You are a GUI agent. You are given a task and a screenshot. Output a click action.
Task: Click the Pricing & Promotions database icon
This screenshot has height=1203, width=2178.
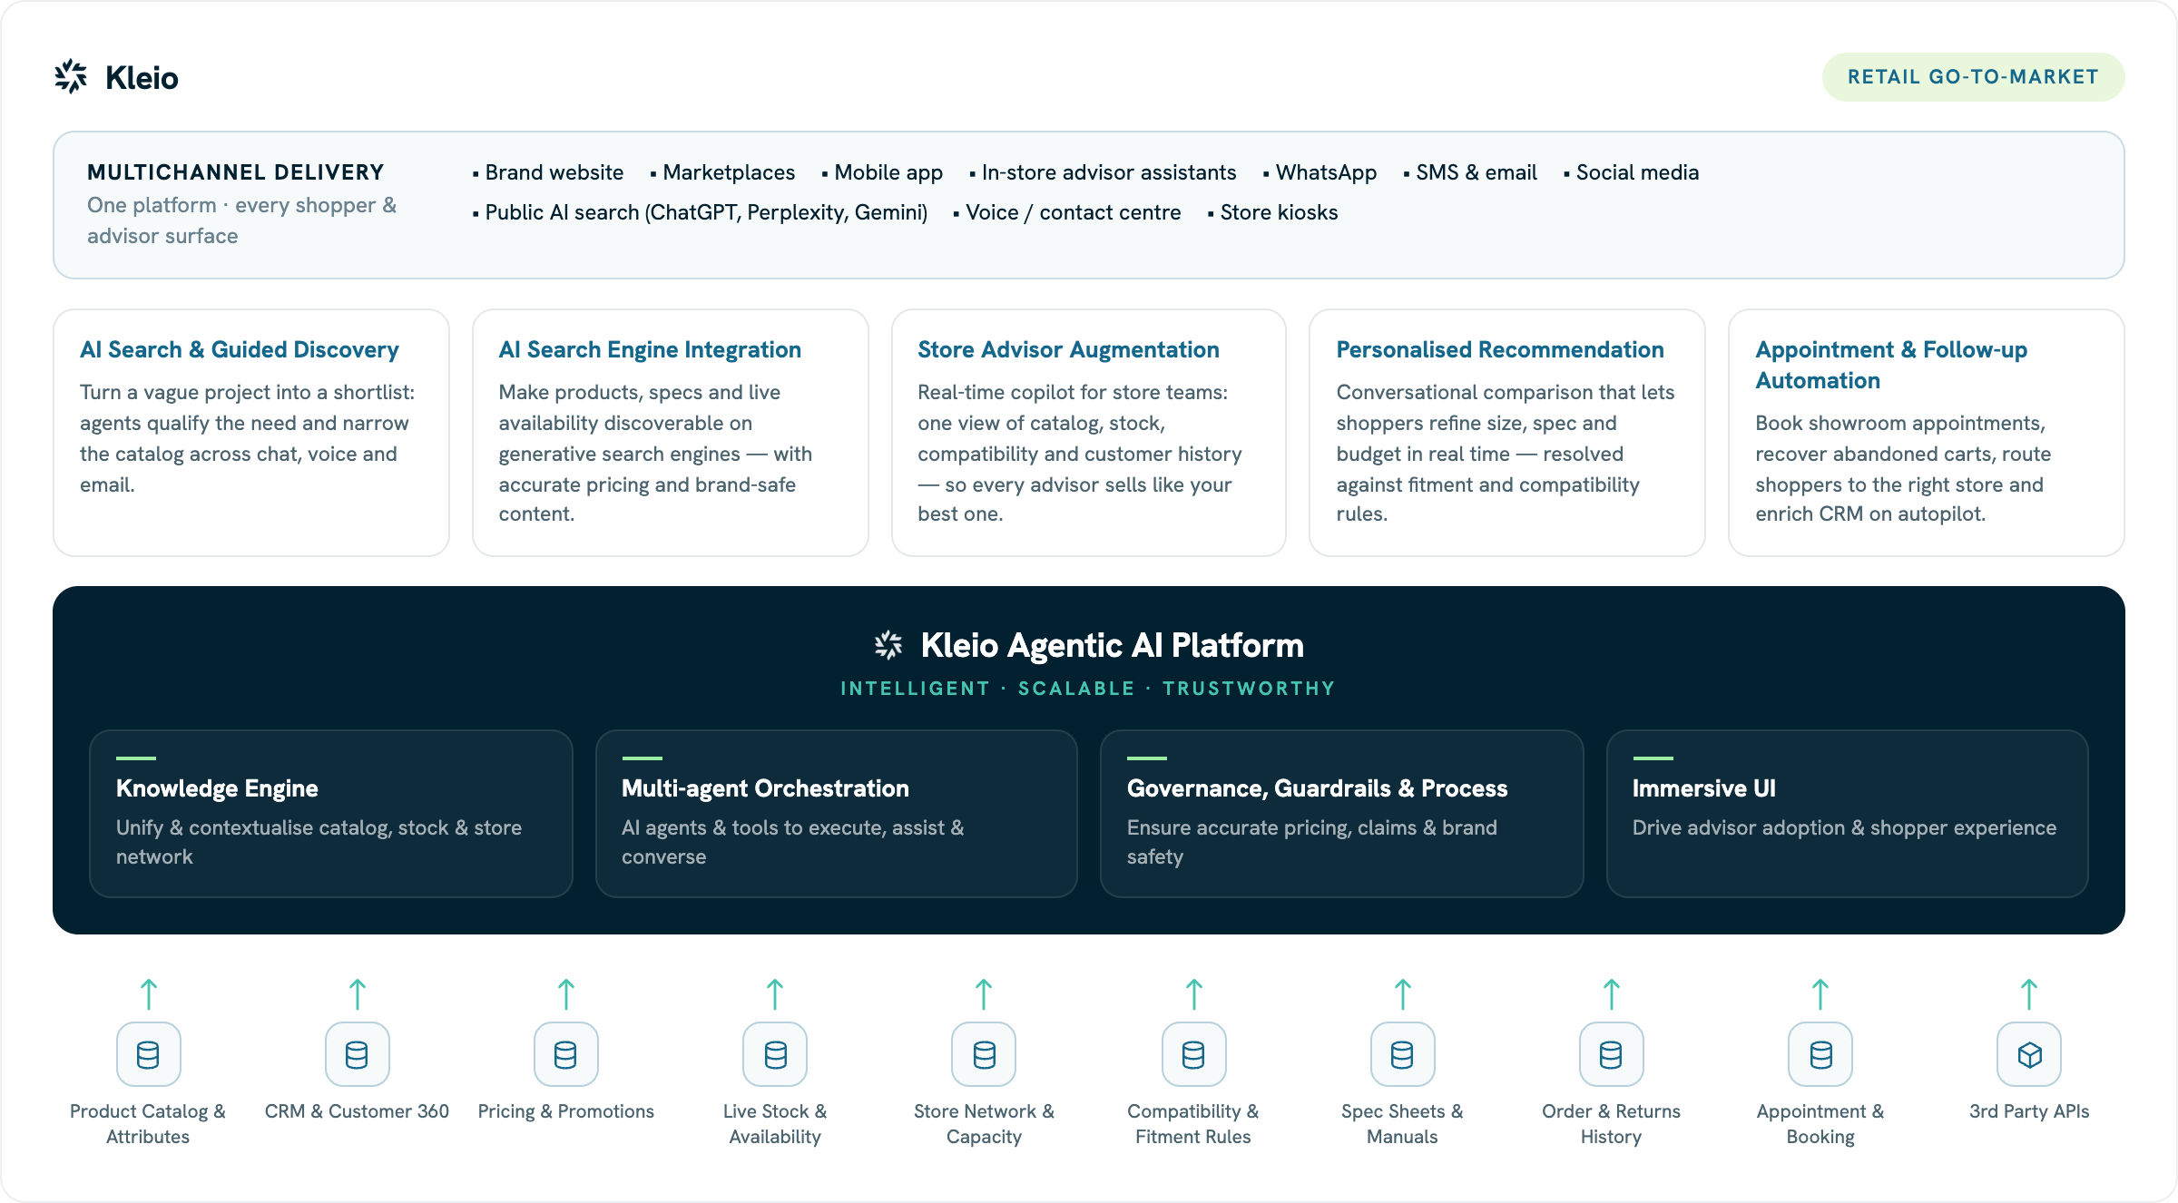click(x=565, y=1054)
